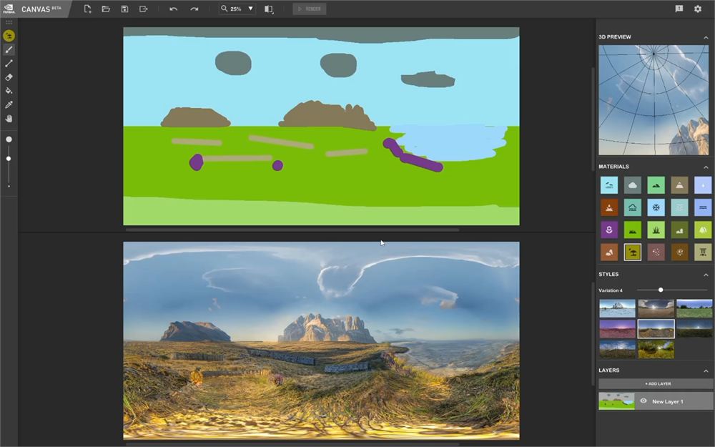Pick the teal material with the house-shaped icon

633,207
